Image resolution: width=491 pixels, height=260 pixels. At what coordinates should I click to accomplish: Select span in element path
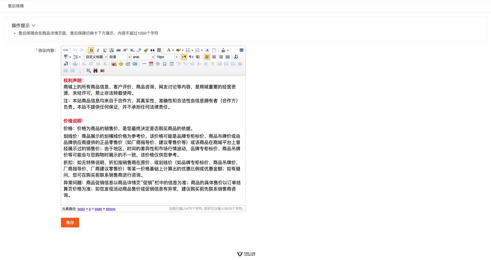pos(98,209)
